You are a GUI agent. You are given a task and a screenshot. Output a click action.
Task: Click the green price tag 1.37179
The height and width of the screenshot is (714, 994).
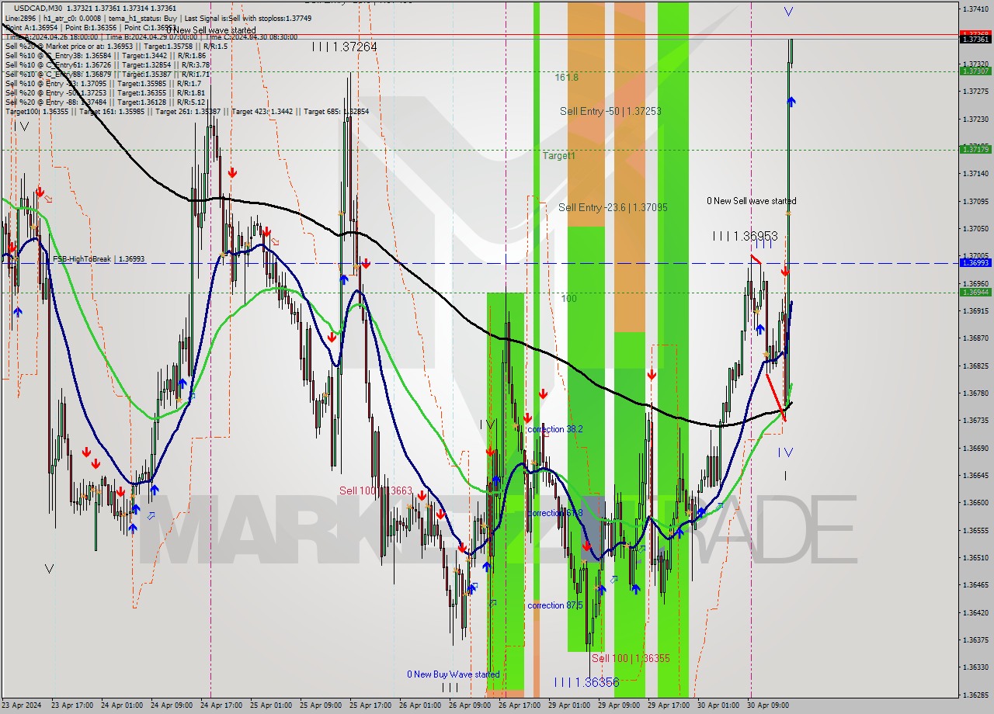coord(975,149)
